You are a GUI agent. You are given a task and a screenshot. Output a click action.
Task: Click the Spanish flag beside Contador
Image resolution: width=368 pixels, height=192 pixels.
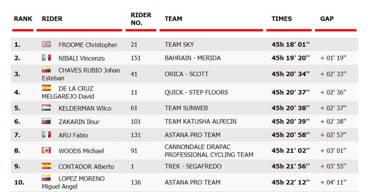tap(46, 166)
